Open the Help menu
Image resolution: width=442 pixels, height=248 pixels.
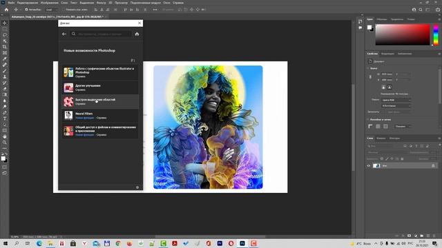click(178, 3)
